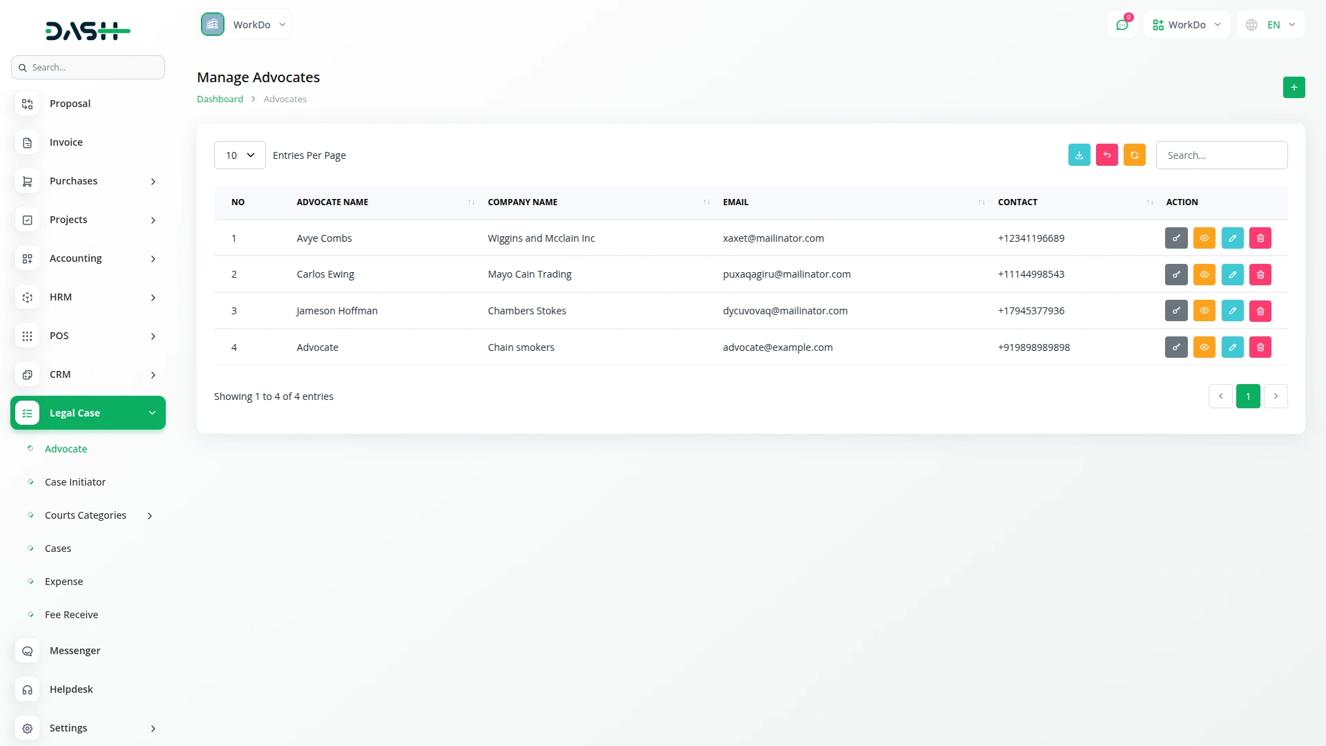Click the ACTION column sort control
Viewport: 1326px width, 746px height.
pos(1149,202)
